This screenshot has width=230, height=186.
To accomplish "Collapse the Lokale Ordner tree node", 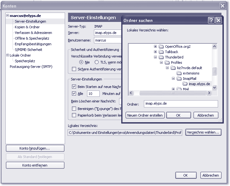I will (8, 55).
